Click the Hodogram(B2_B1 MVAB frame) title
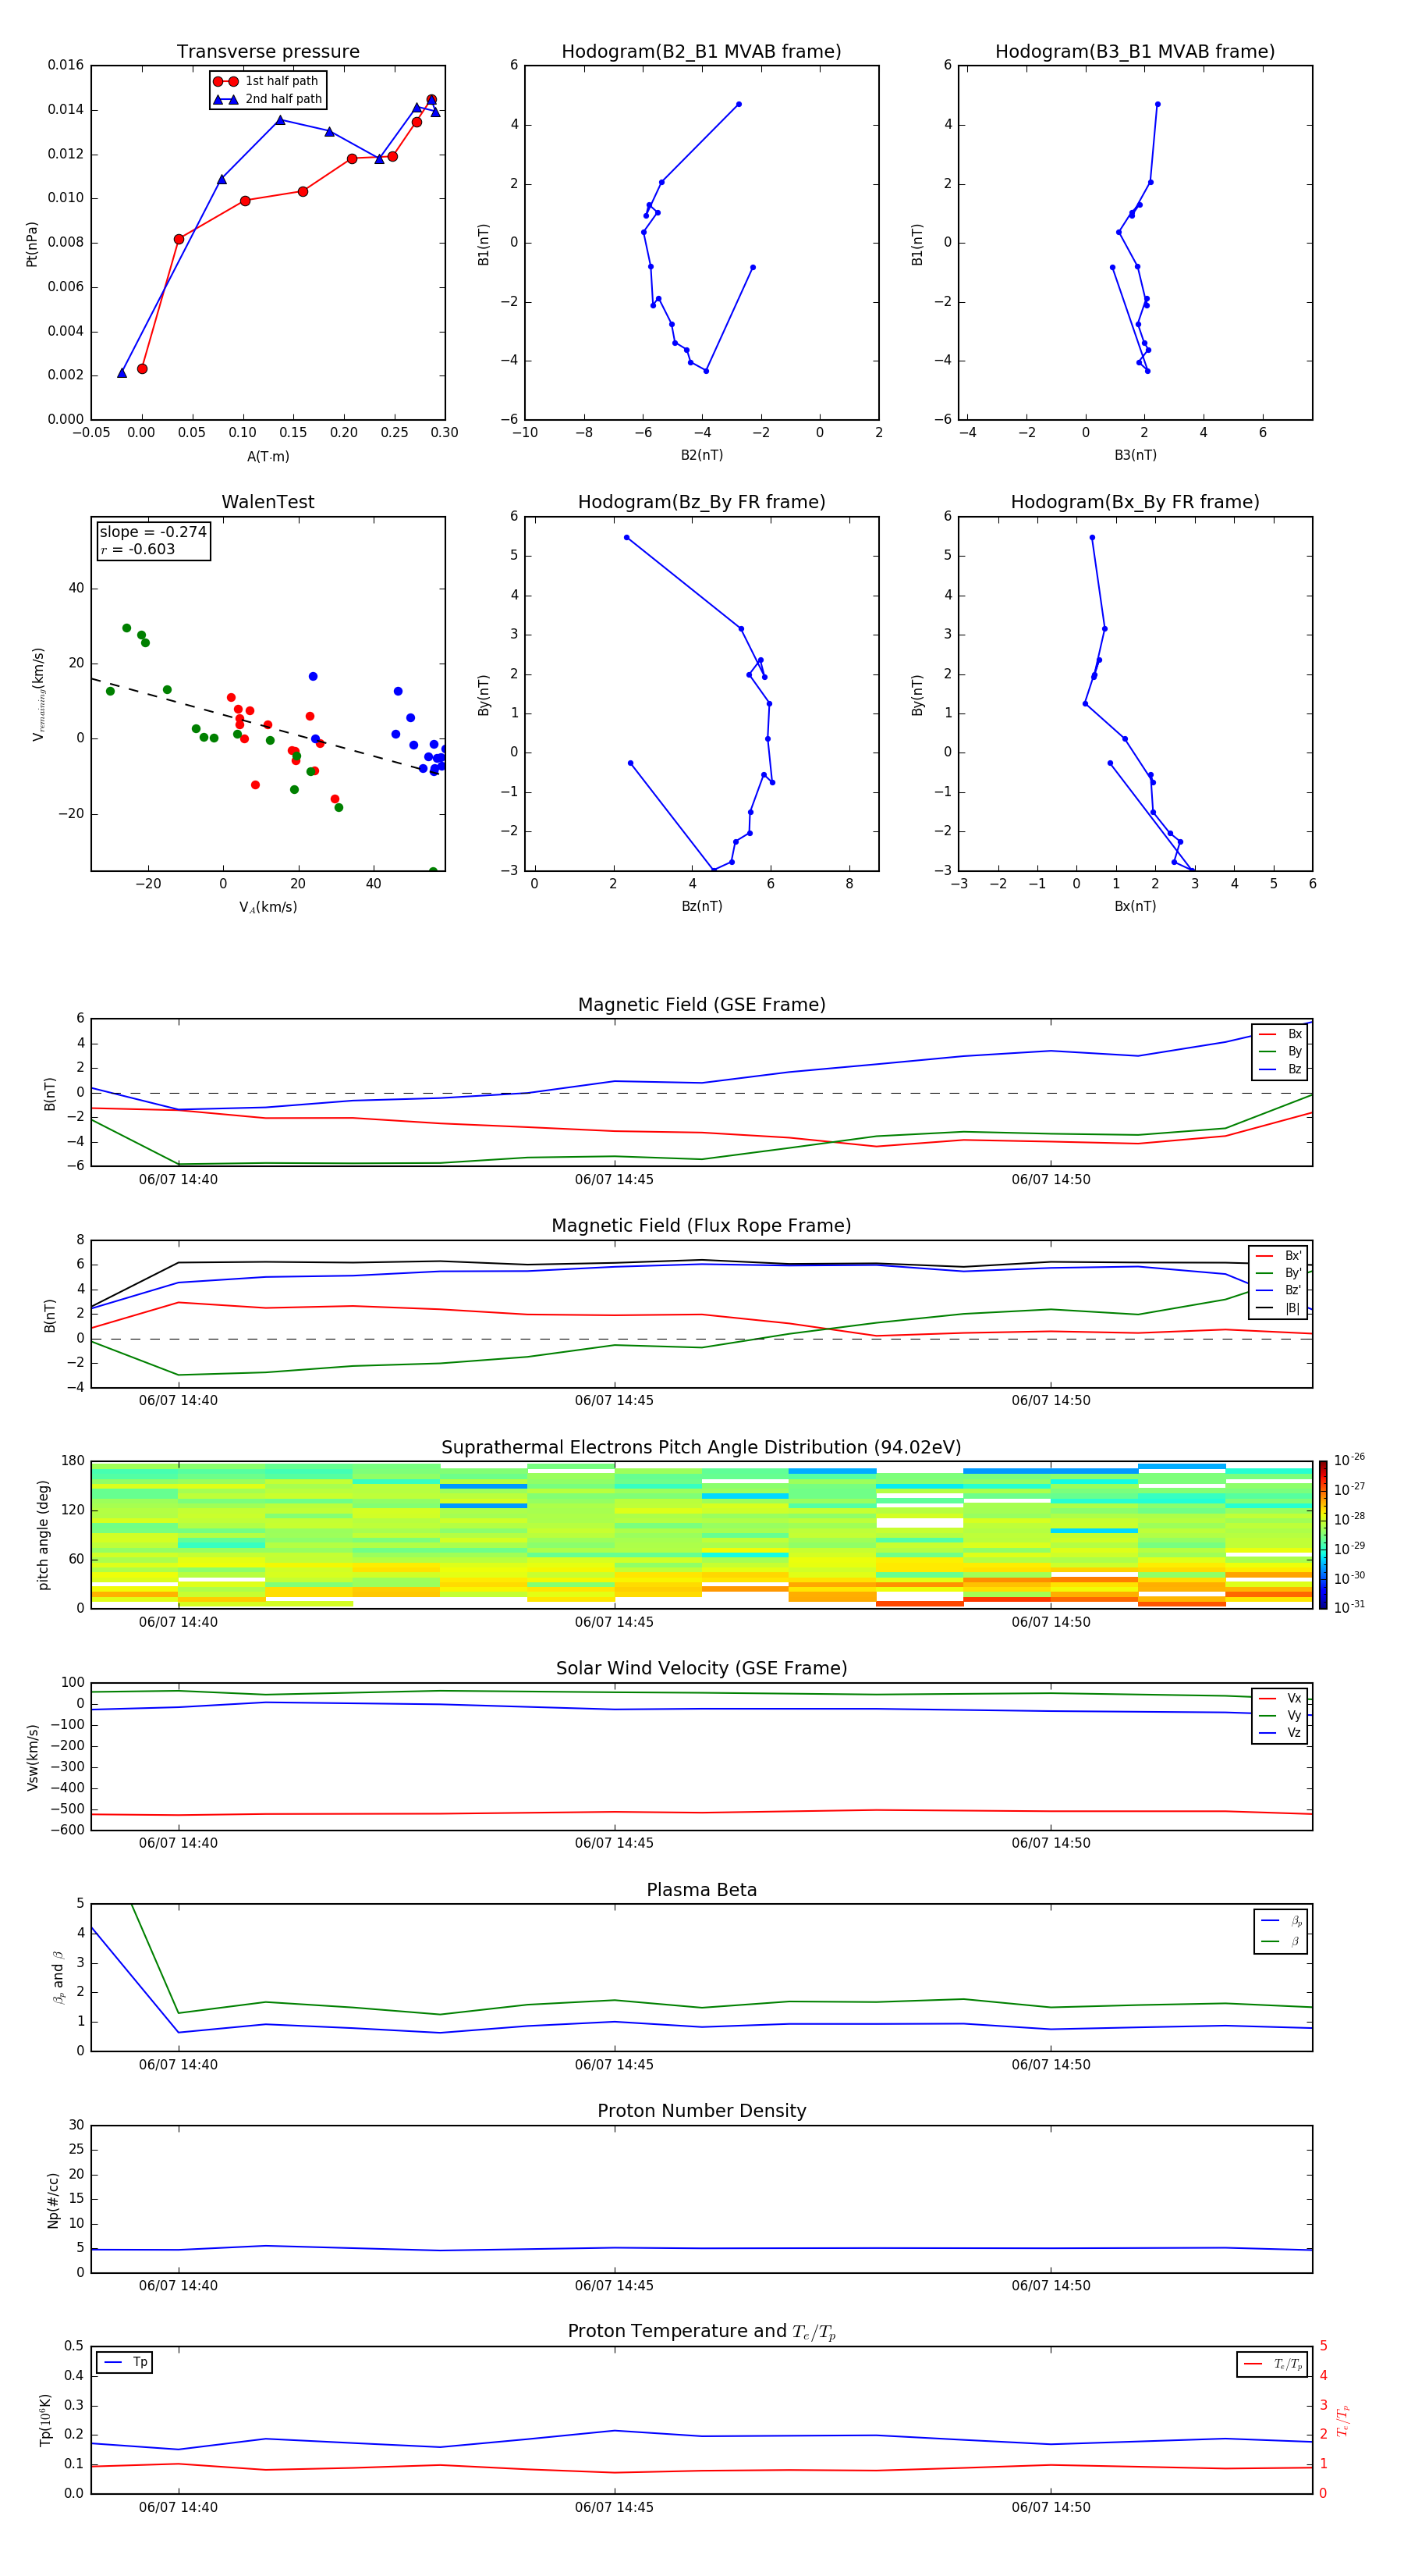The width and height of the screenshot is (1404, 2576). (x=701, y=52)
